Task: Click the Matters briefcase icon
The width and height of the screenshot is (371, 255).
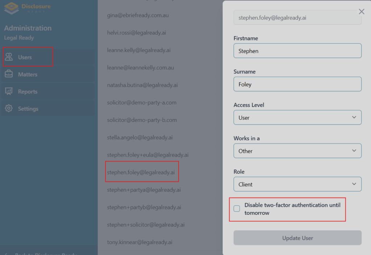Action: (x=9, y=75)
